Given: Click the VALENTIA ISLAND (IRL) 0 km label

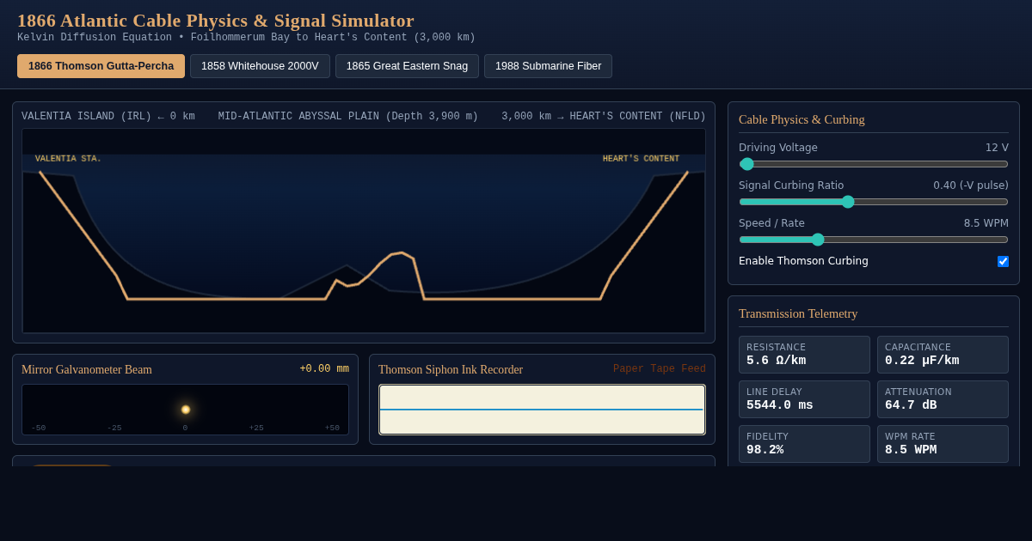Looking at the screenshot, I should (108, 117).
